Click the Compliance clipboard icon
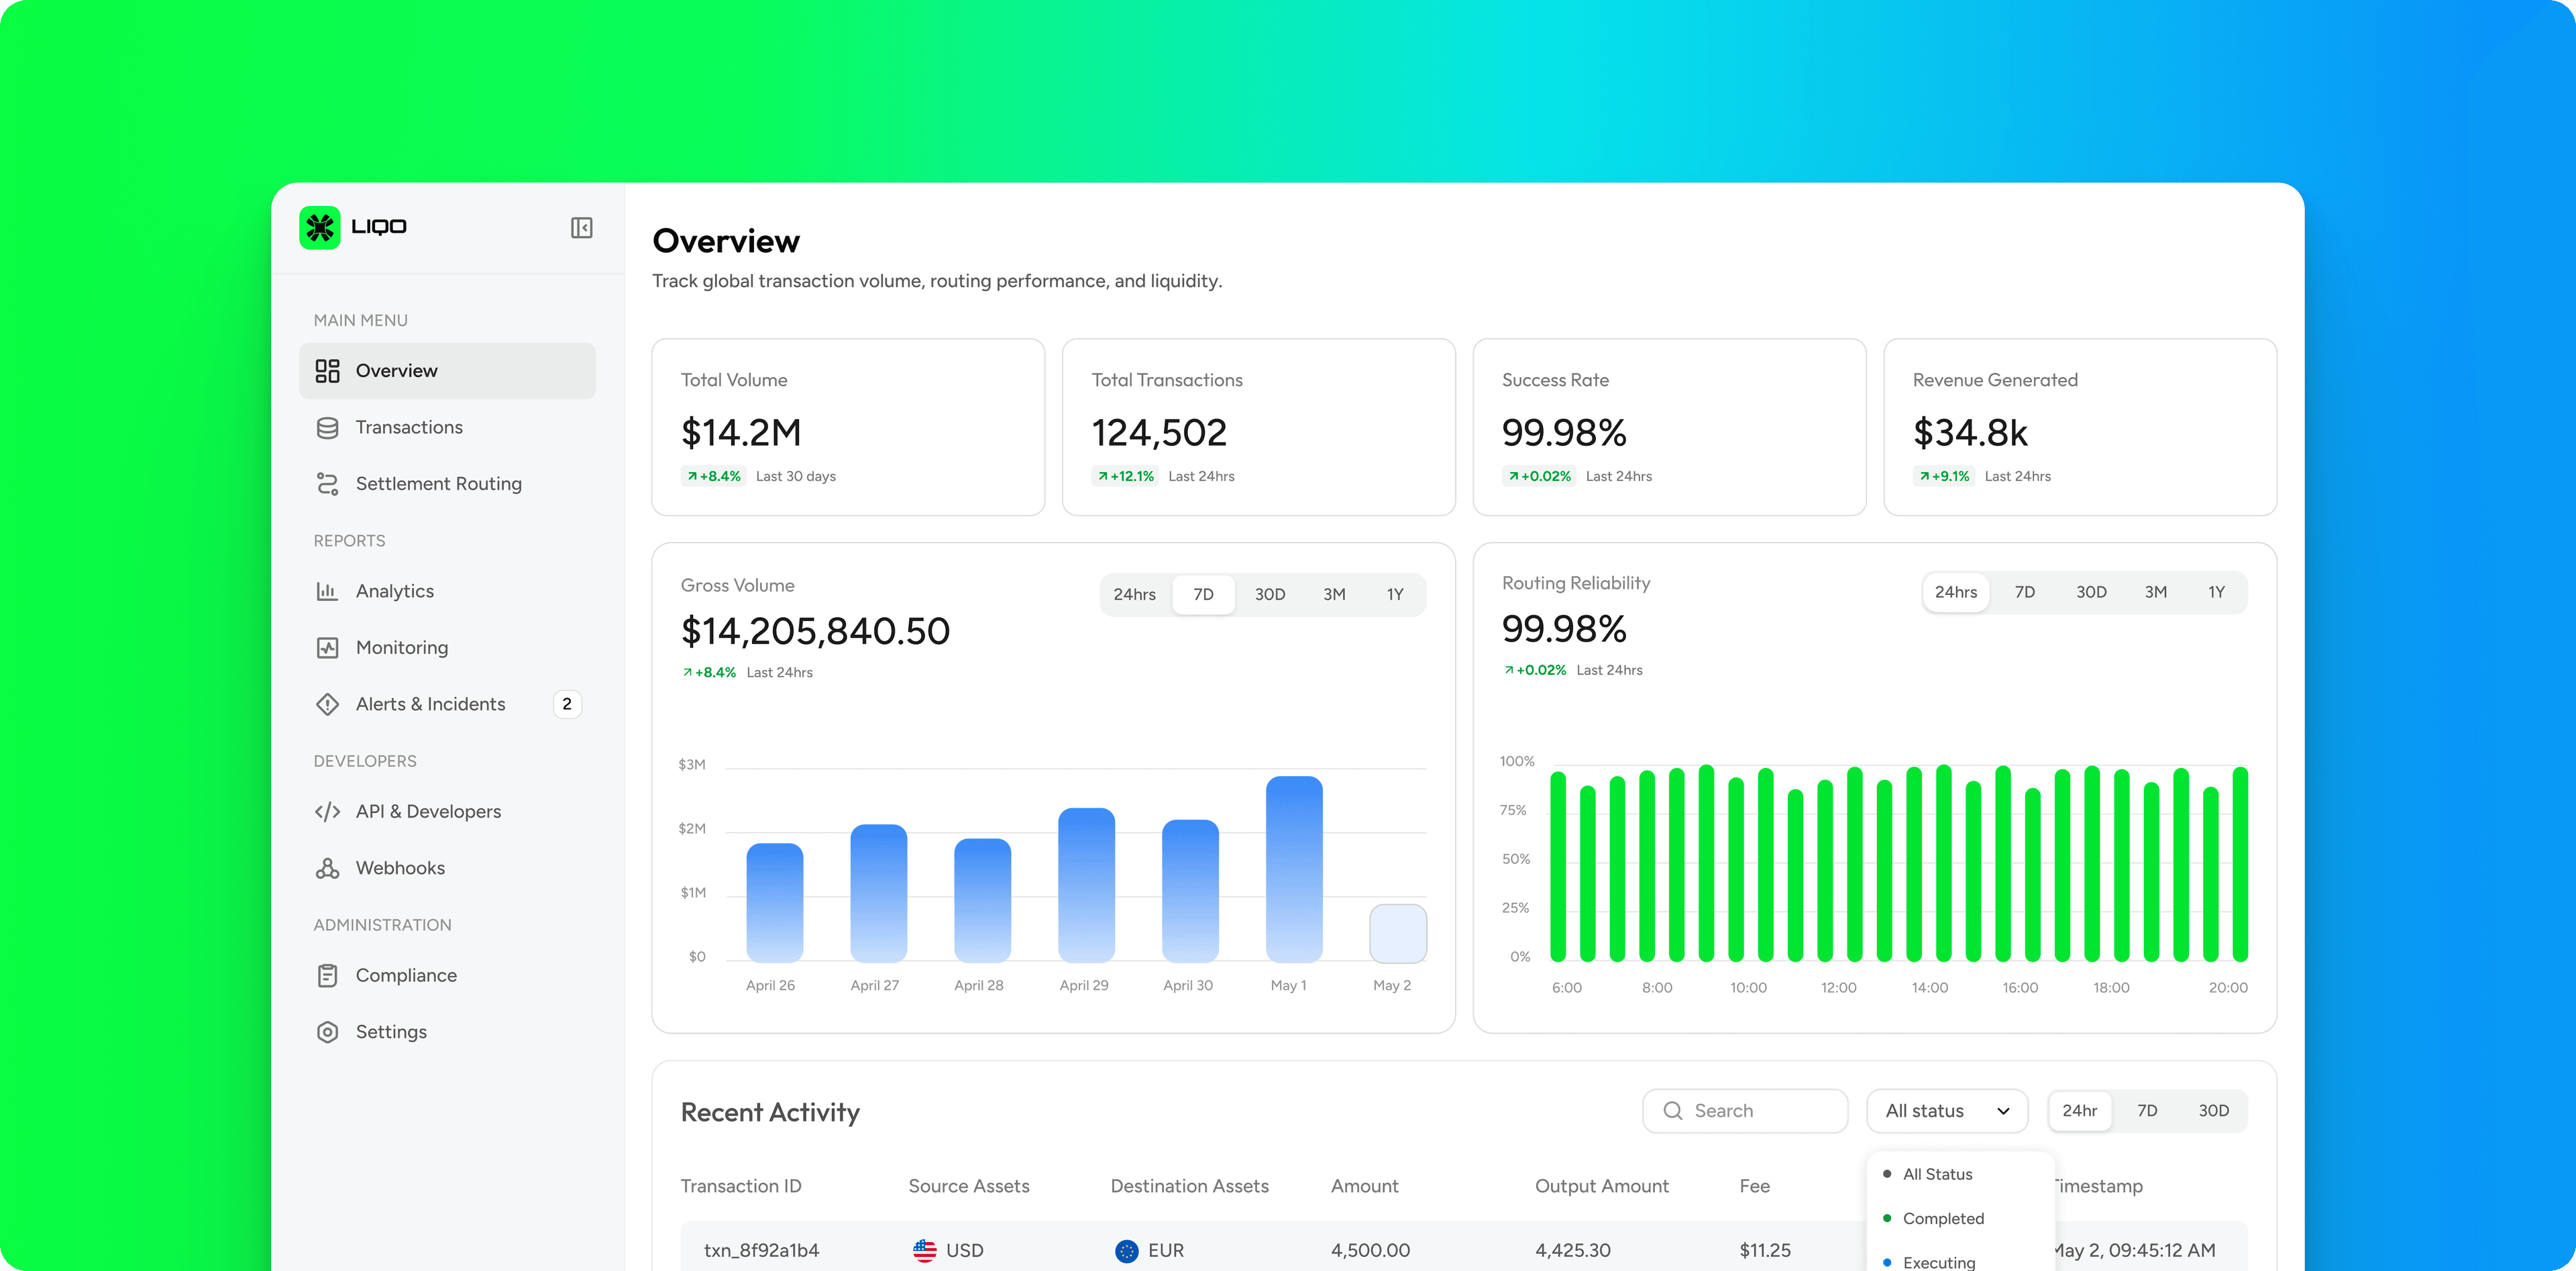The image size is (2576, 1271). click(x=327, y=976)
